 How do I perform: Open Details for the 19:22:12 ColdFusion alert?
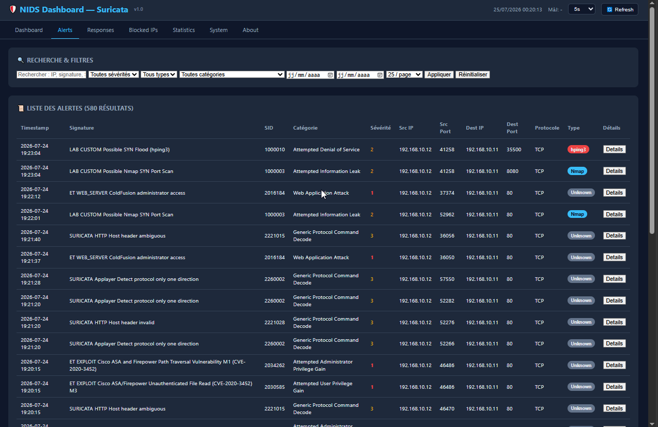[614, 193]
